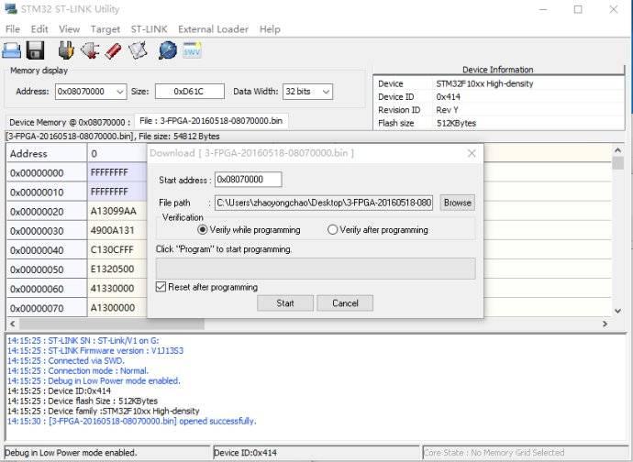Click the Save file floppy icon

click(35, 50)
